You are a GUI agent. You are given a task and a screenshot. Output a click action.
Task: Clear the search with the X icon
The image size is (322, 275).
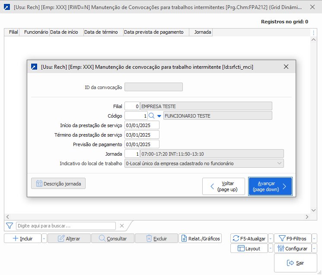point(122,226)
